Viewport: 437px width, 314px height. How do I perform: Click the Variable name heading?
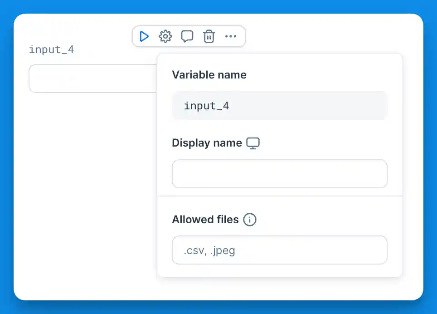[209, 74]
